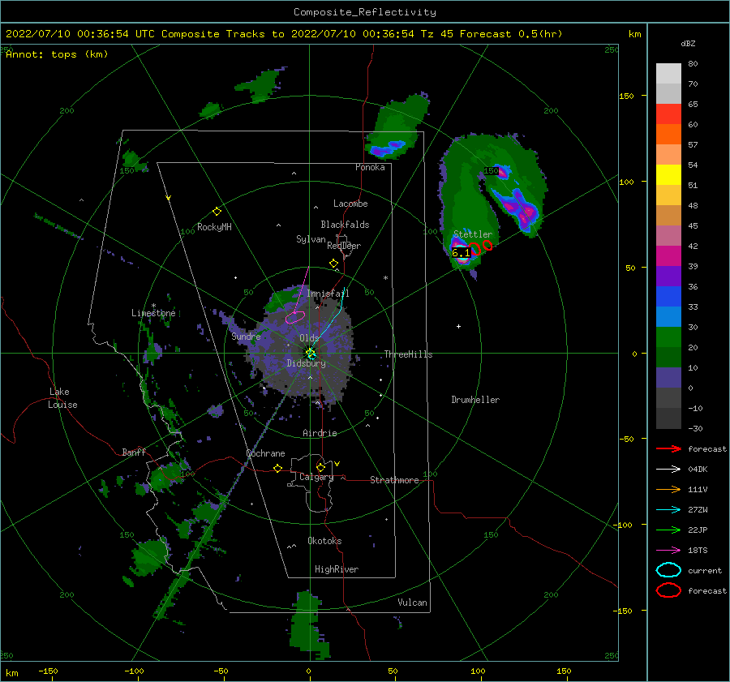This screenshot has width=730, height=682.
Task: Click the Calgary city label
Action: (316, 477)
